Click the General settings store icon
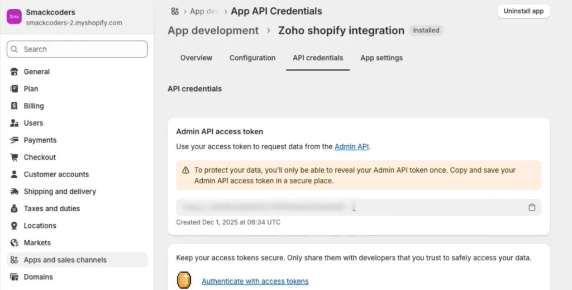The height and width of the screenshot is (290, 572). coord(14,72)
